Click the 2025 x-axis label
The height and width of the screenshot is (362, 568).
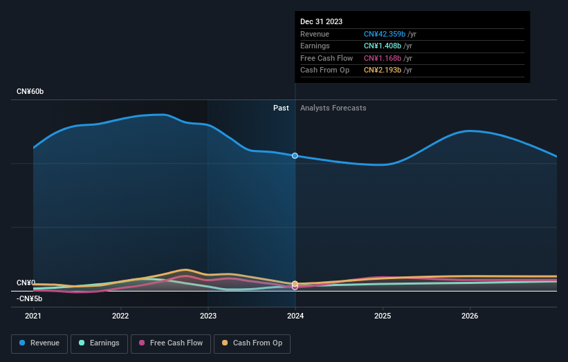tap(383, 316)
